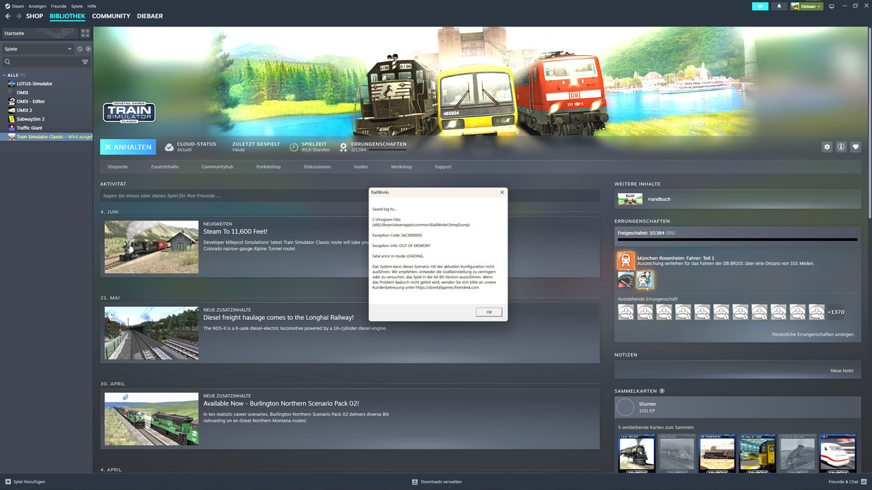Click the Add Game plus icon
Image resolution: width=872 pixels, height=490 pixels.
tap(8, 482)
